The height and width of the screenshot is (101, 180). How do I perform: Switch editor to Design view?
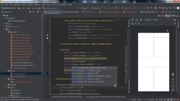coord(175,16)
